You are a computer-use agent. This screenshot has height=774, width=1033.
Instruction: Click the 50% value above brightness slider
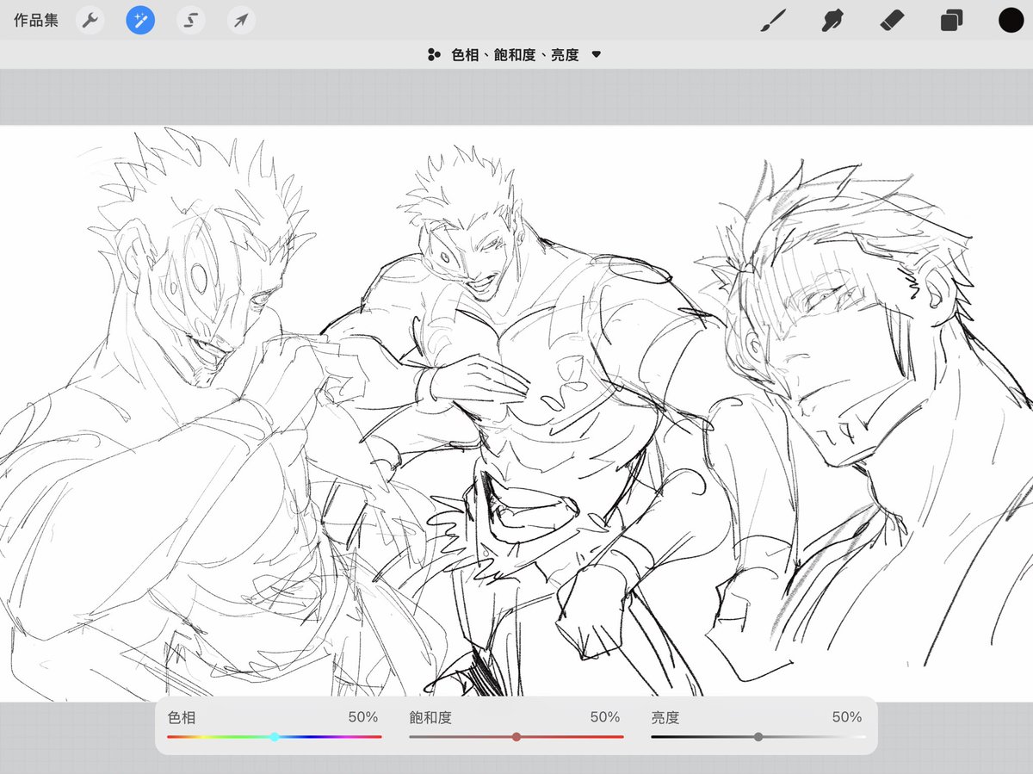tap(847, 717)
